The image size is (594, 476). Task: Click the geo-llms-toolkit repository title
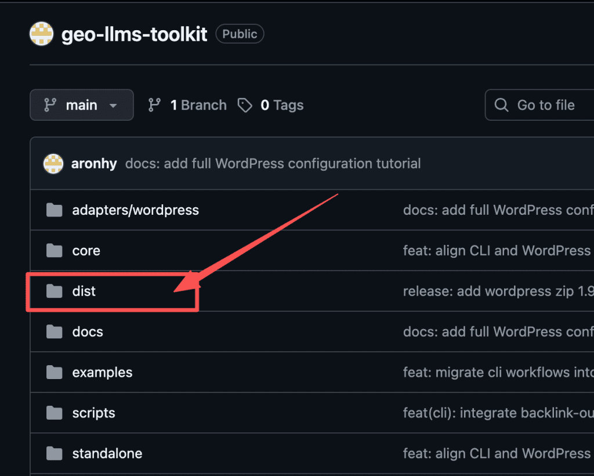(134, 35)
